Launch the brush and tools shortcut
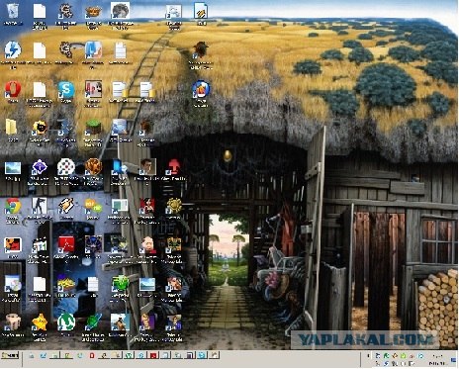459x369 pixels. pos(66,206)
